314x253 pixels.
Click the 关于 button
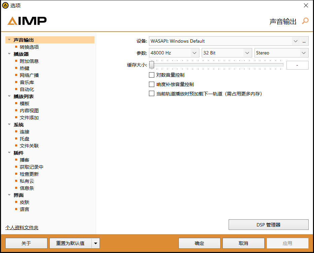(x=27, y=243)
